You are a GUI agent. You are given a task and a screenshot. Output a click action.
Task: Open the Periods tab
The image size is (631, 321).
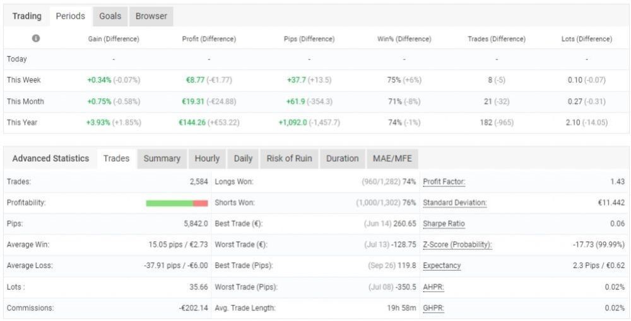pos(71,16)
